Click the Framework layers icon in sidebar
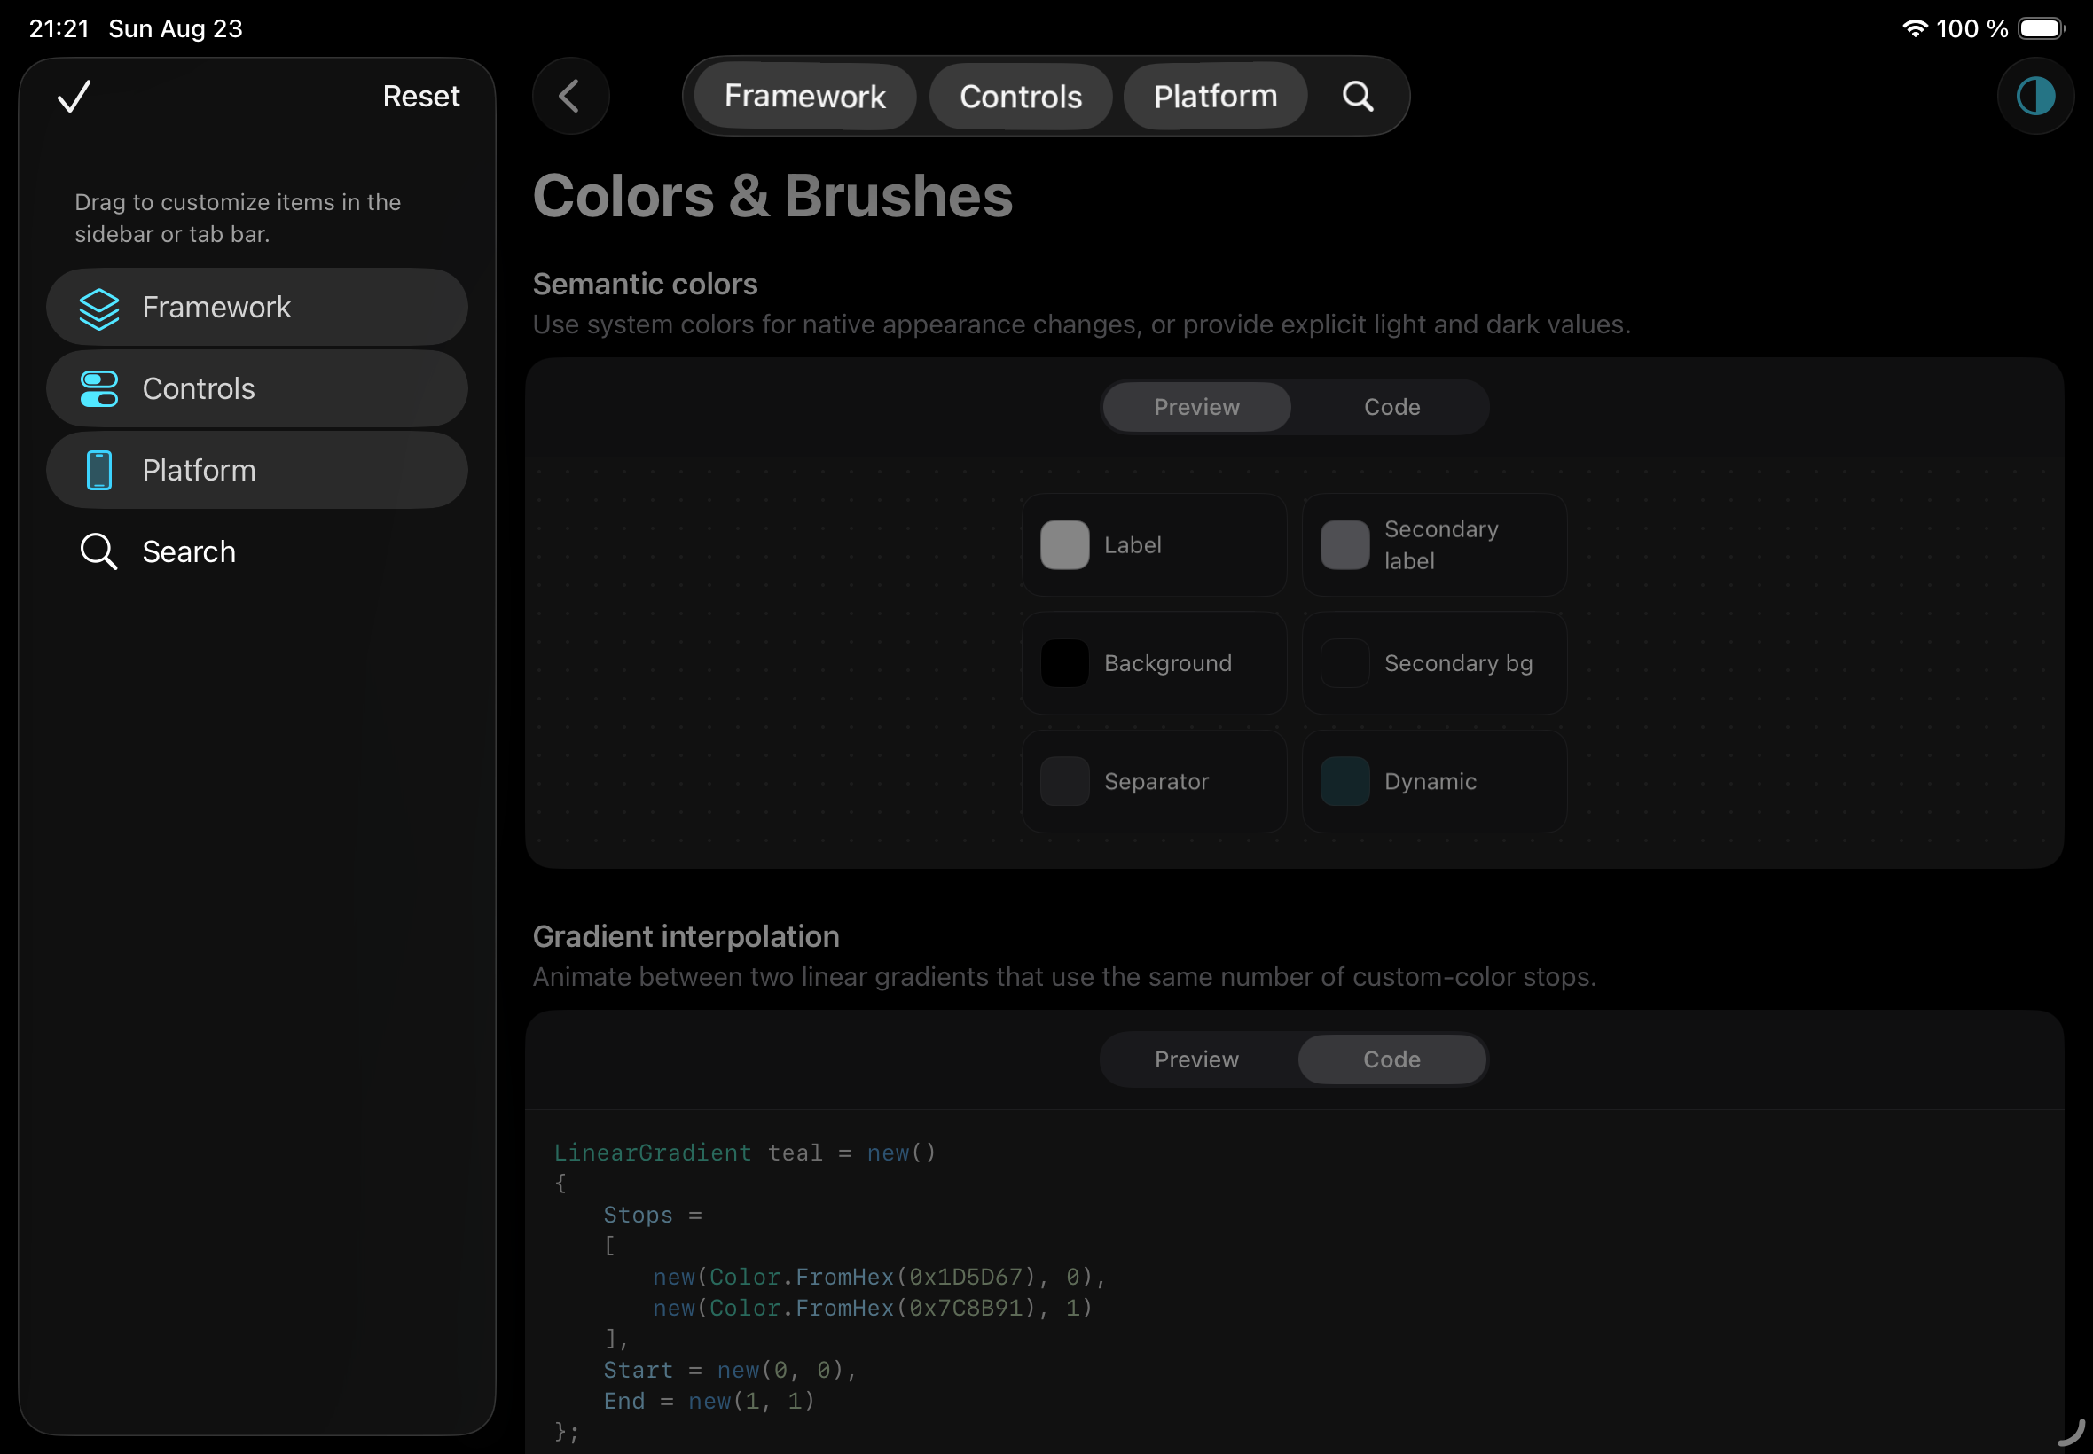Image resolution: width=2093 pixels, height=1454 pixels. pyautogui.click(x=99, y=308)
